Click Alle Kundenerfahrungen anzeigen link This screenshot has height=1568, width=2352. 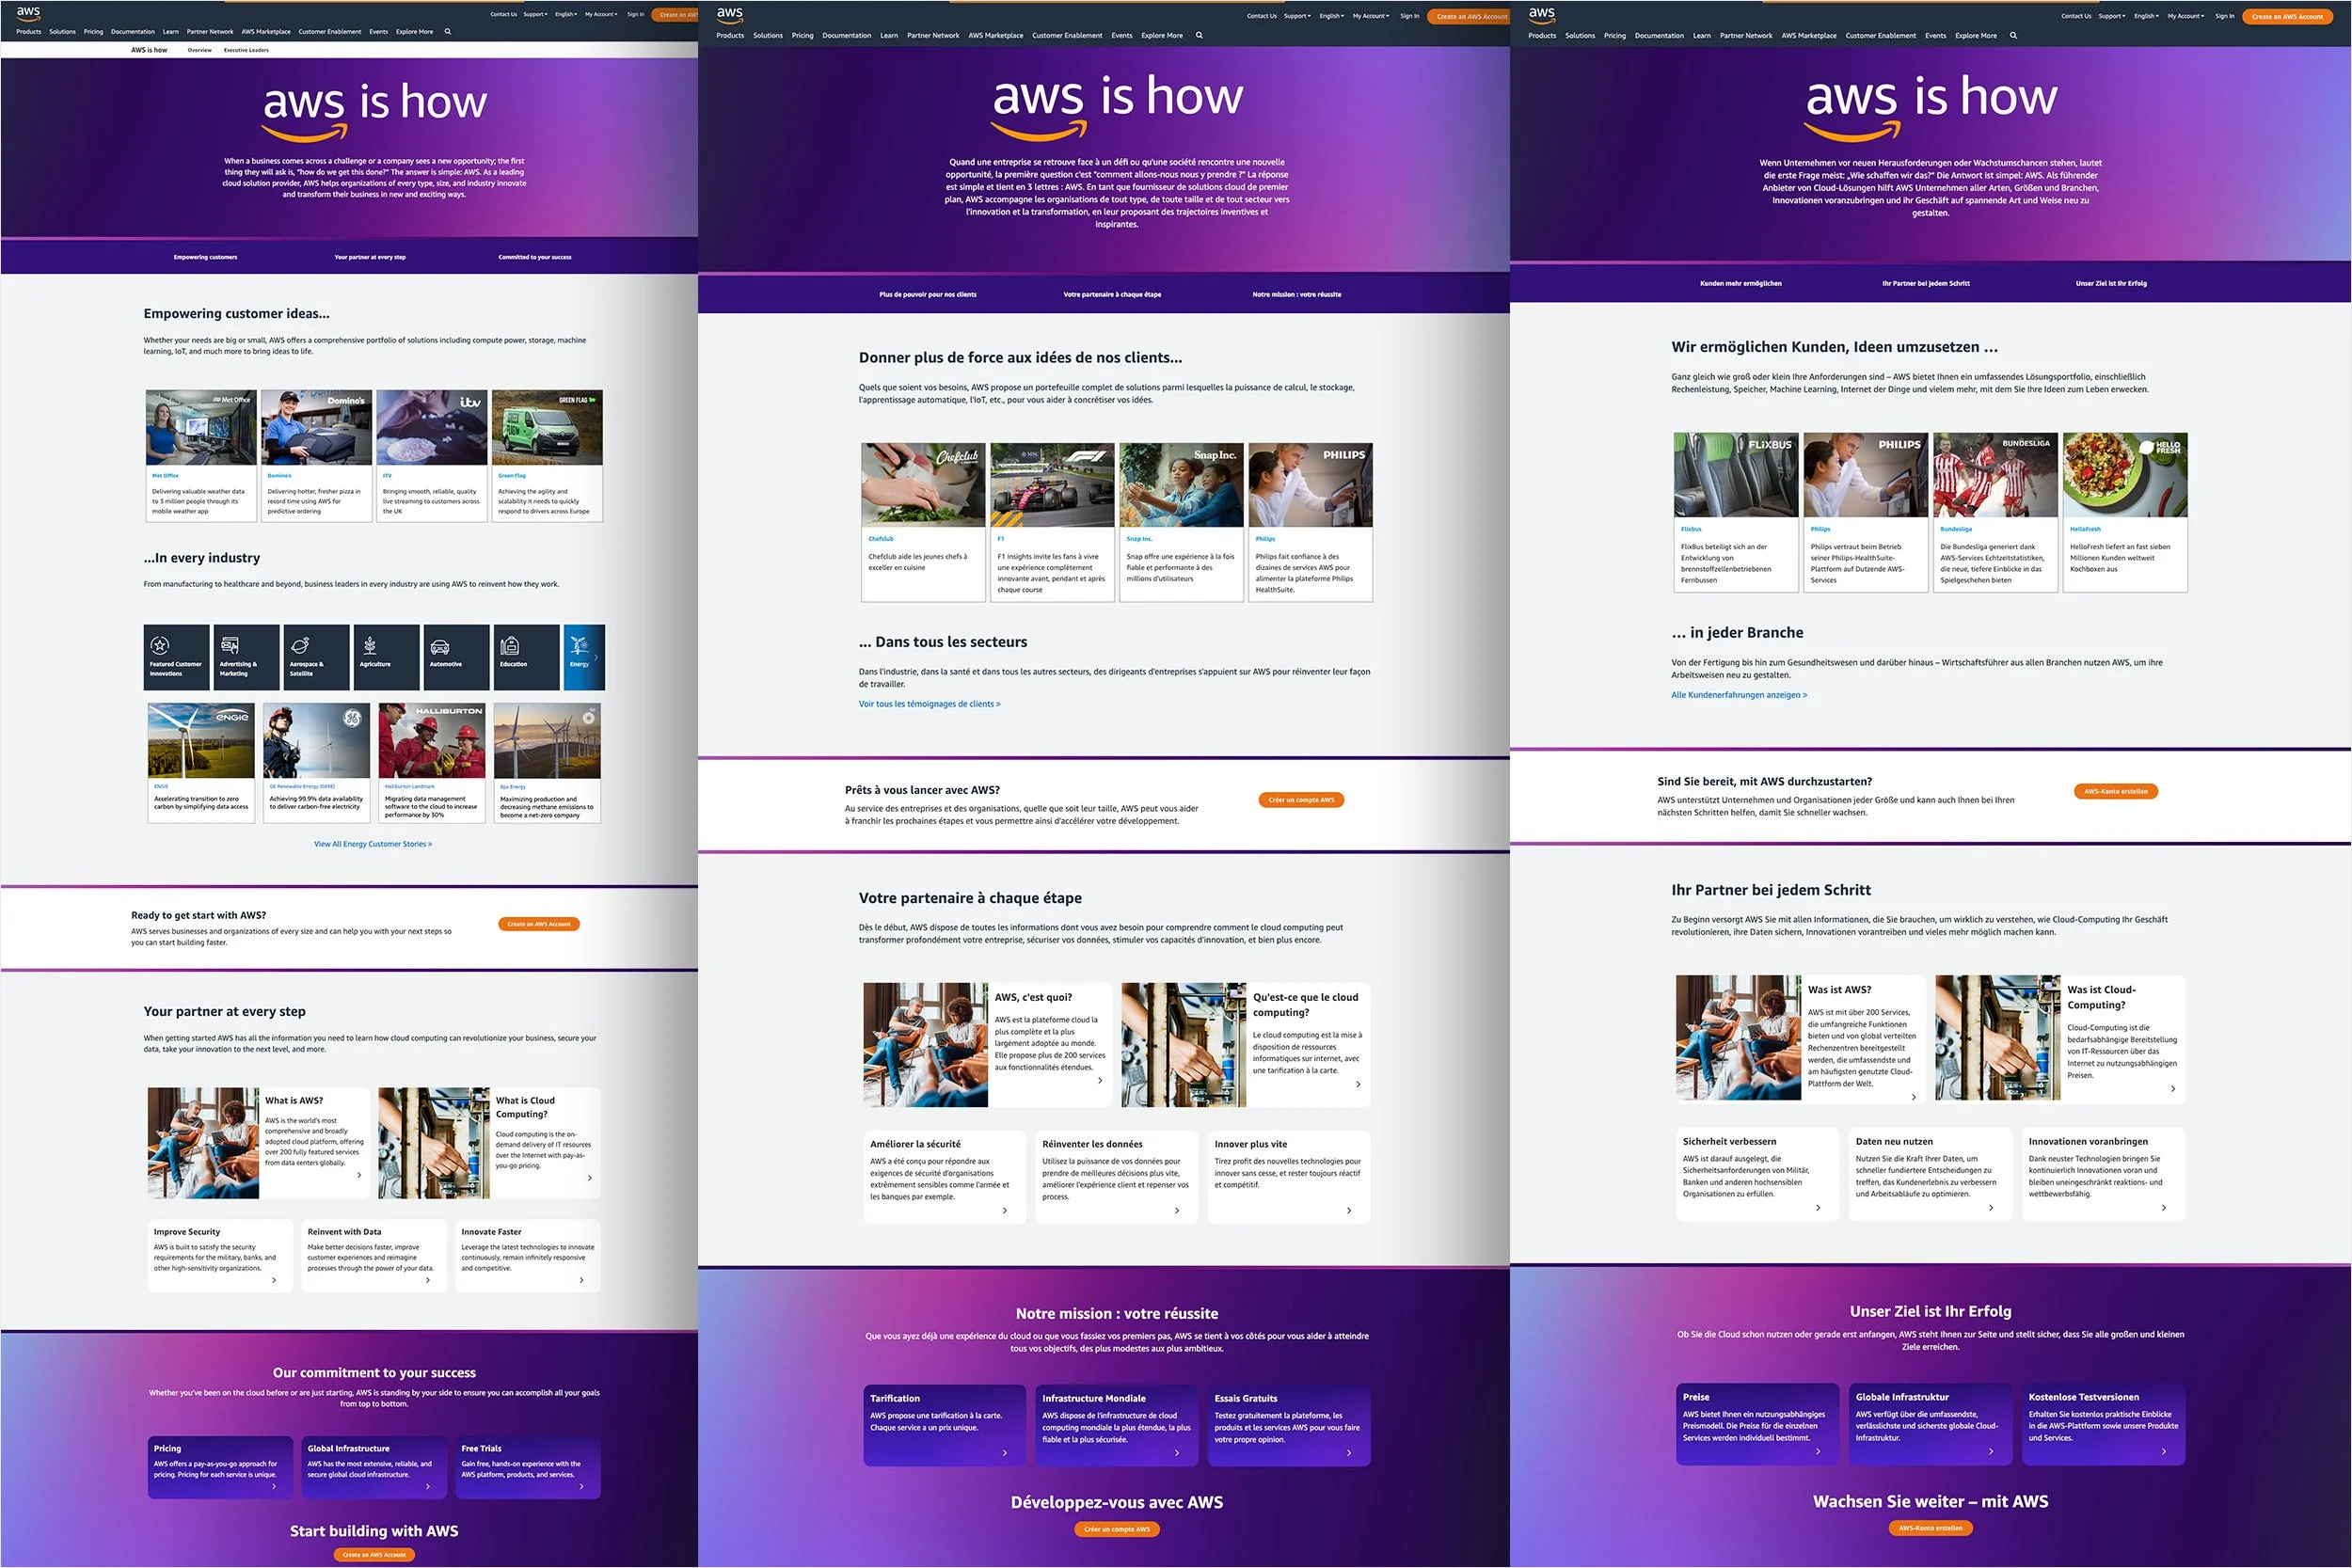click(1739, 695)
